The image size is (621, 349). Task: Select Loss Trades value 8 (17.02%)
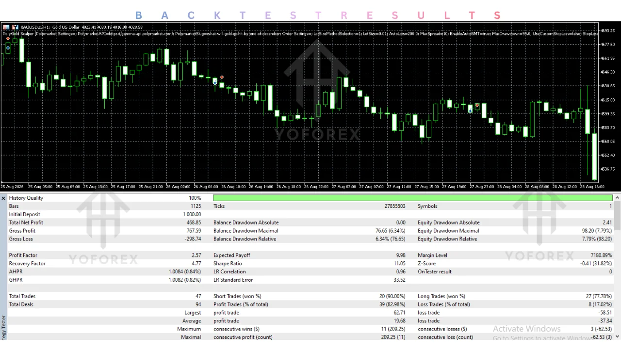[x=600, y=304]
